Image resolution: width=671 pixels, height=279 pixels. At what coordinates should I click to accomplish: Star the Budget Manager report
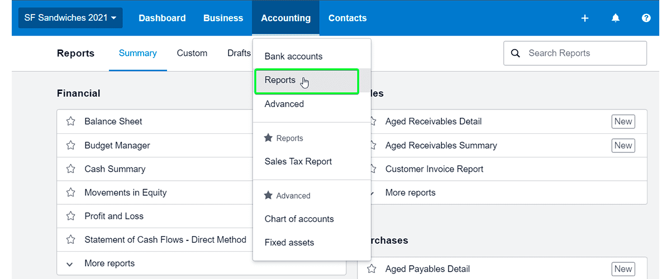(71, 145)
